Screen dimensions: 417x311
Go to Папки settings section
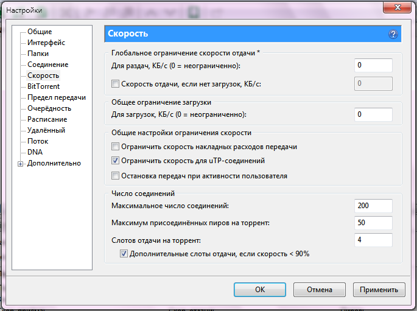[x=38, y=54]
